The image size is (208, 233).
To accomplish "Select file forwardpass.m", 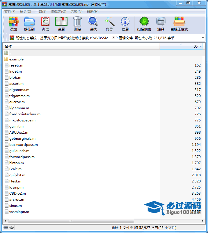I will (22, 157).
